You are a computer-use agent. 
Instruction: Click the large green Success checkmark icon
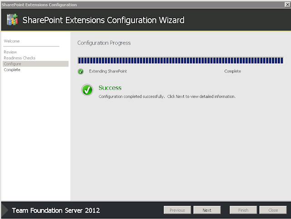87,90
